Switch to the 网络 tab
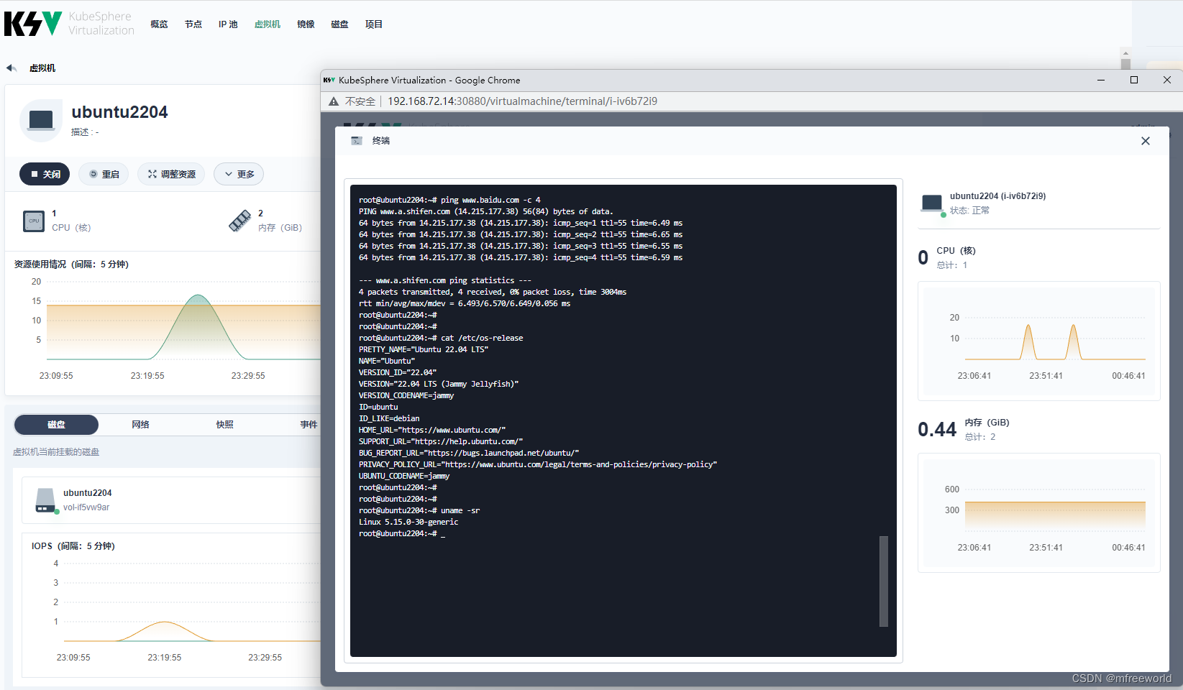The width and height of the screenshot is (1183, 690). (x=140, y=425)
